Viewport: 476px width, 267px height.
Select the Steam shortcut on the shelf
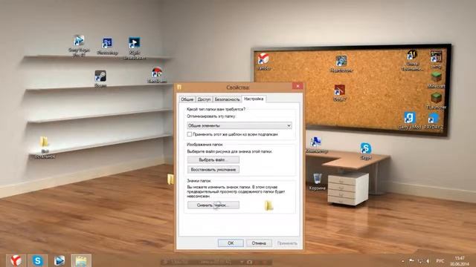(x=100, y=79)
